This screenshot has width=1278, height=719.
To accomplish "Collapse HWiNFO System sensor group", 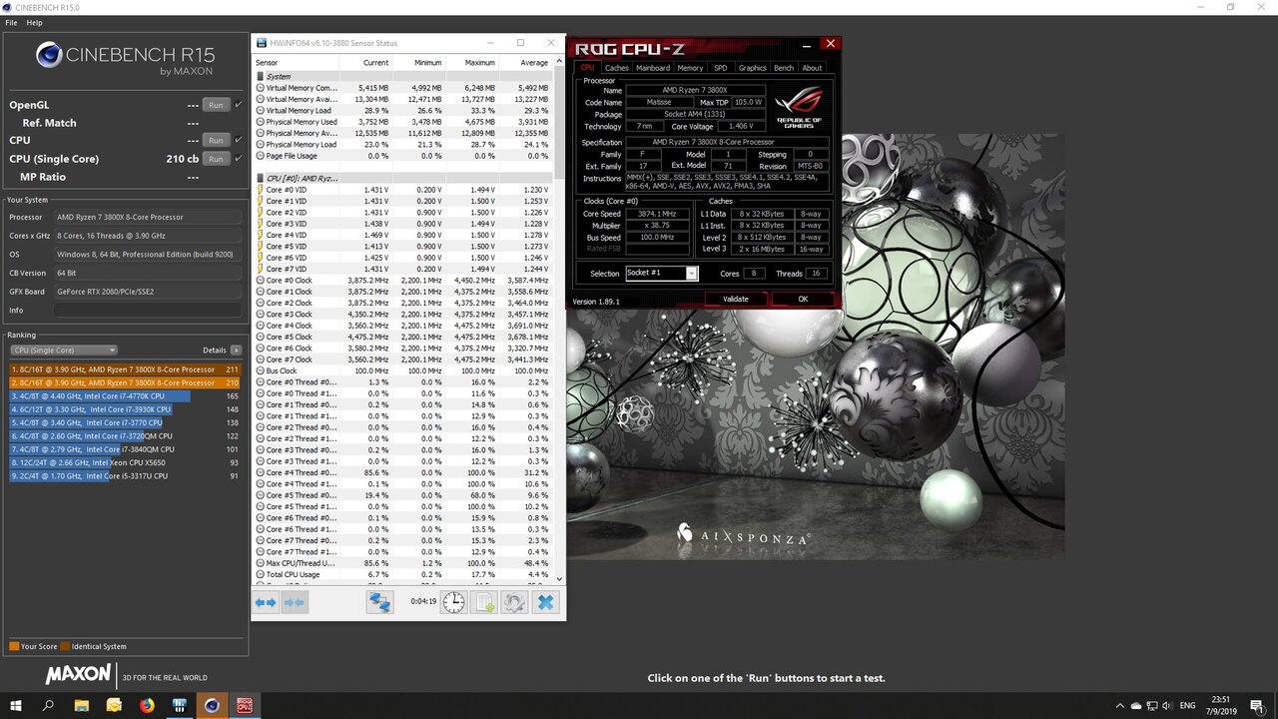I will pyautogui.click(x=261, y=76).
